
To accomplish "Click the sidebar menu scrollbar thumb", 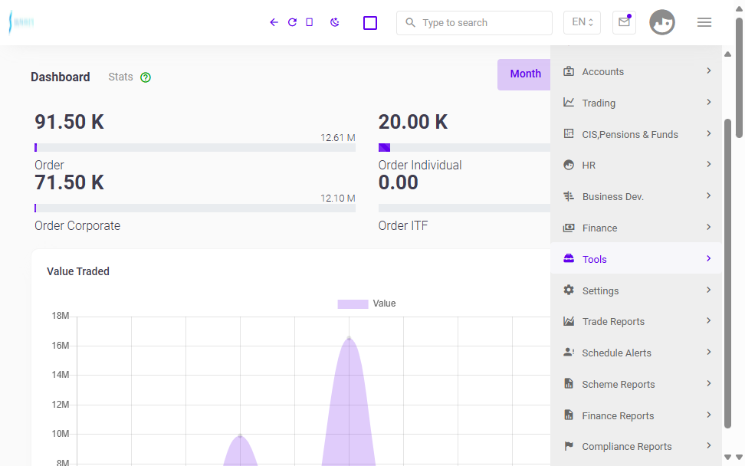I will [x=727, y=273].
